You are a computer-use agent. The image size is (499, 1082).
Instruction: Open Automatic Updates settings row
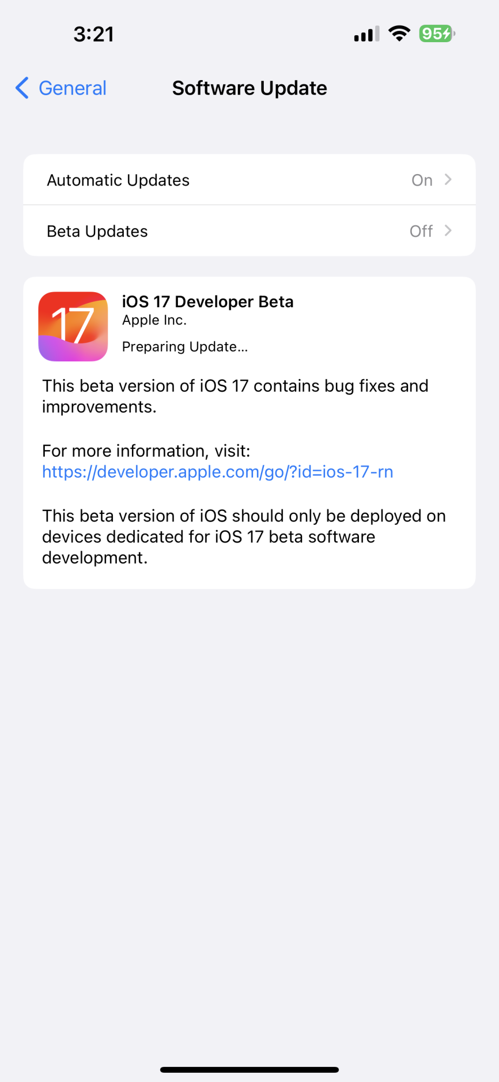pos(249,180)
